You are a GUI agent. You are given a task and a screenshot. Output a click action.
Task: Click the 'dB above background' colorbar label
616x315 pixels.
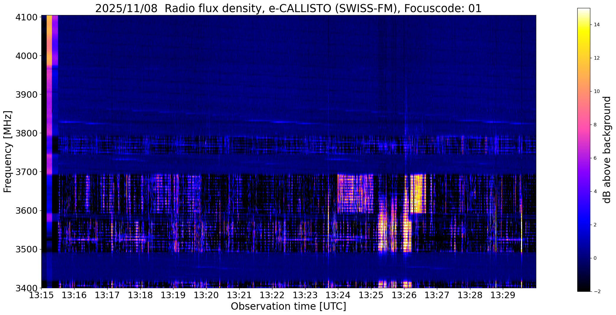click(607, 150)
